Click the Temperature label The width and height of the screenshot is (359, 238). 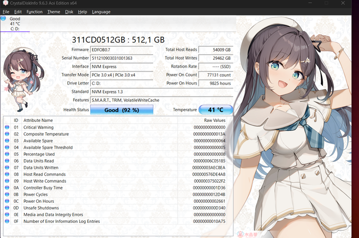[x=185, y=110]
